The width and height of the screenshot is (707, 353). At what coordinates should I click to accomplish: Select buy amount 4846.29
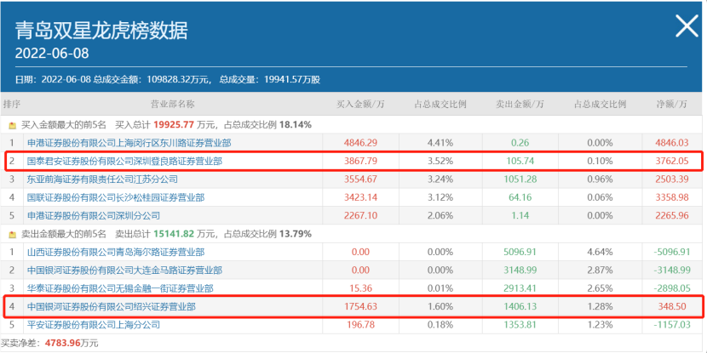360,143
